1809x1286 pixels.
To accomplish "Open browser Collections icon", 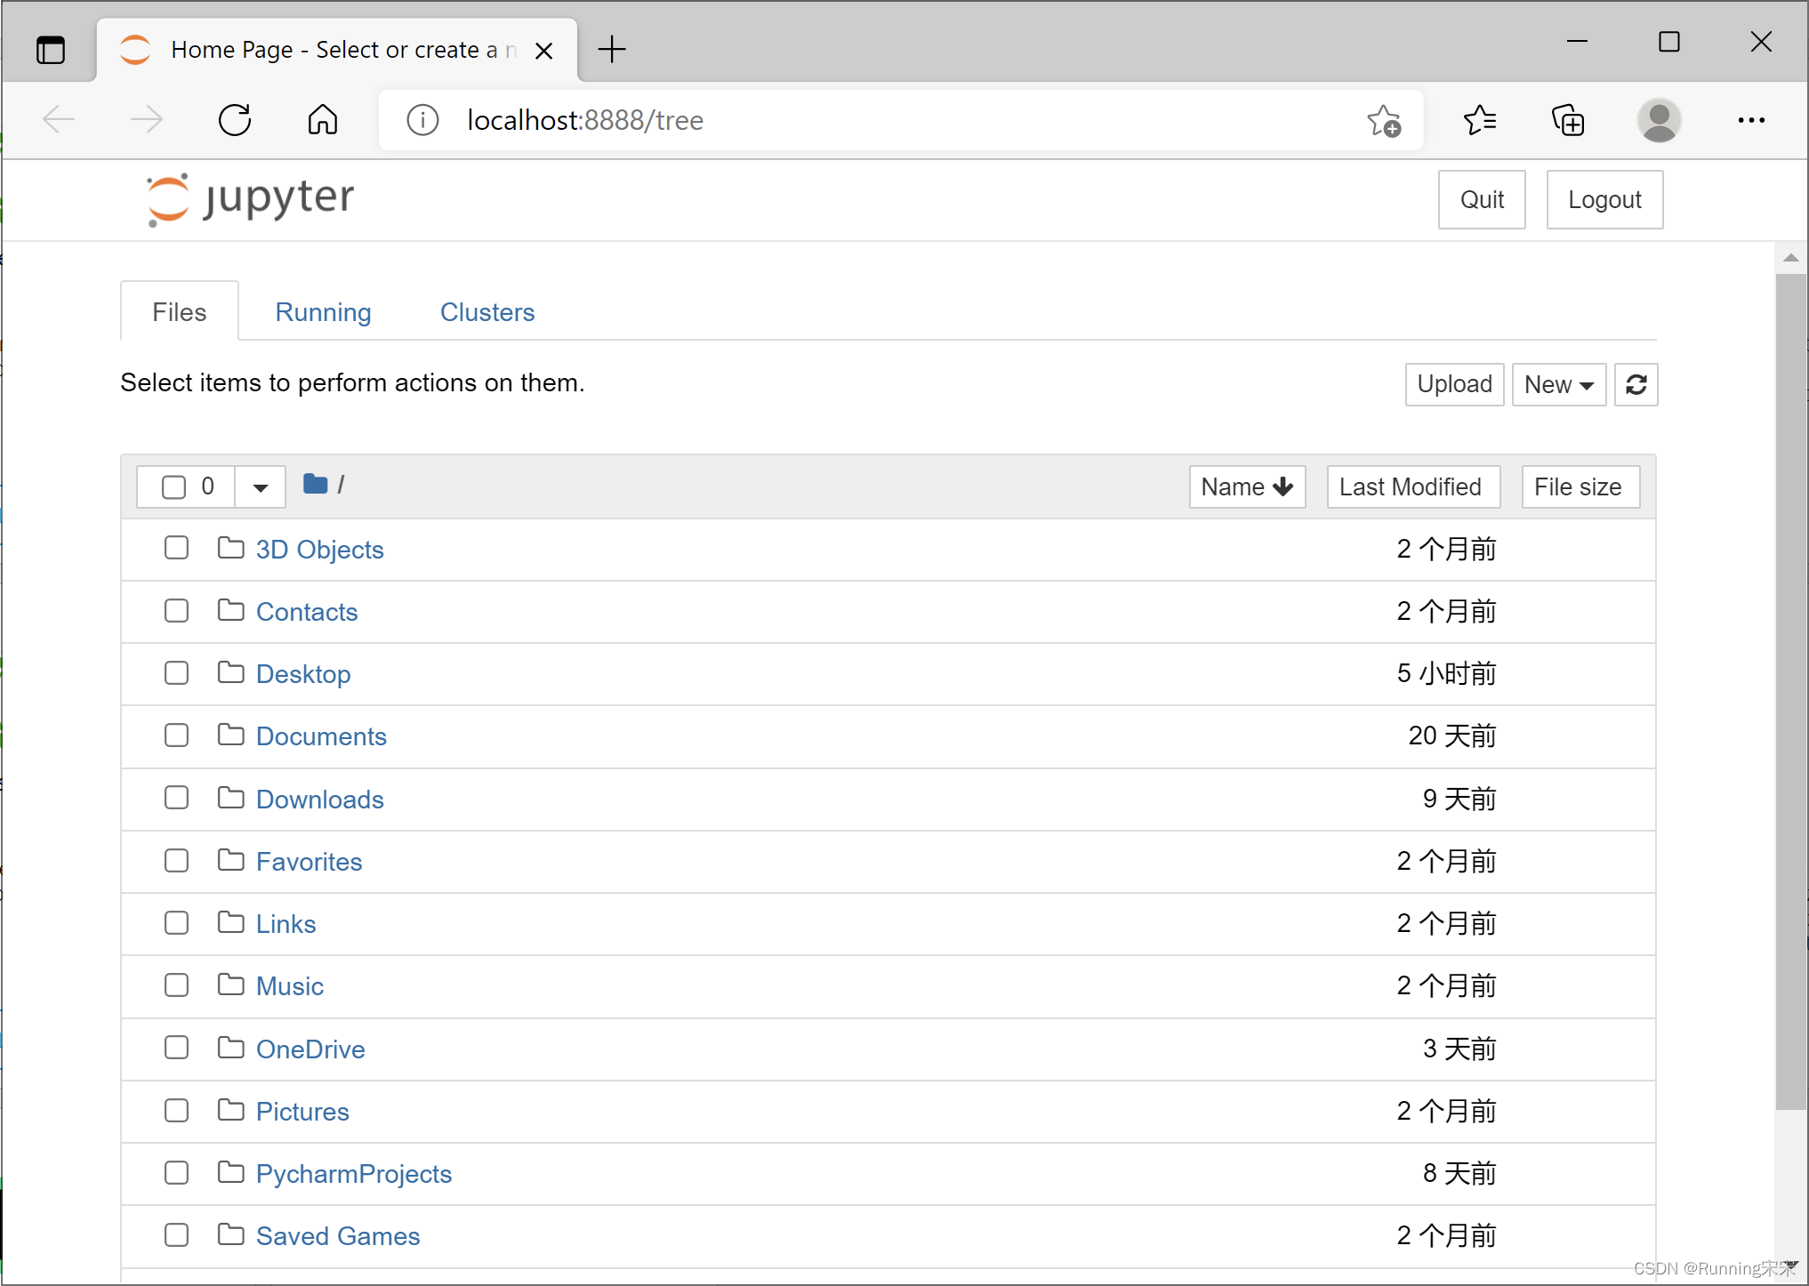I will click(x=1568, y=120).
